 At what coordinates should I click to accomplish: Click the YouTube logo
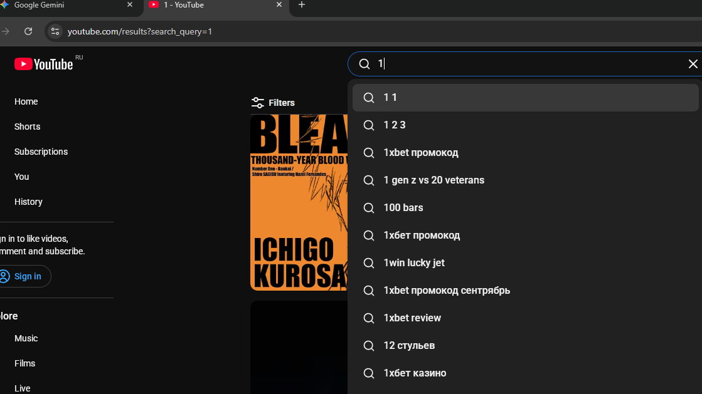(43, 65)
